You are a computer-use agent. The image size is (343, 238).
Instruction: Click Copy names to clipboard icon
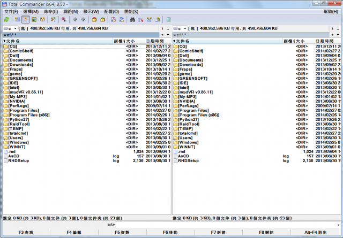pyautogui.click(x=158, y=20)
